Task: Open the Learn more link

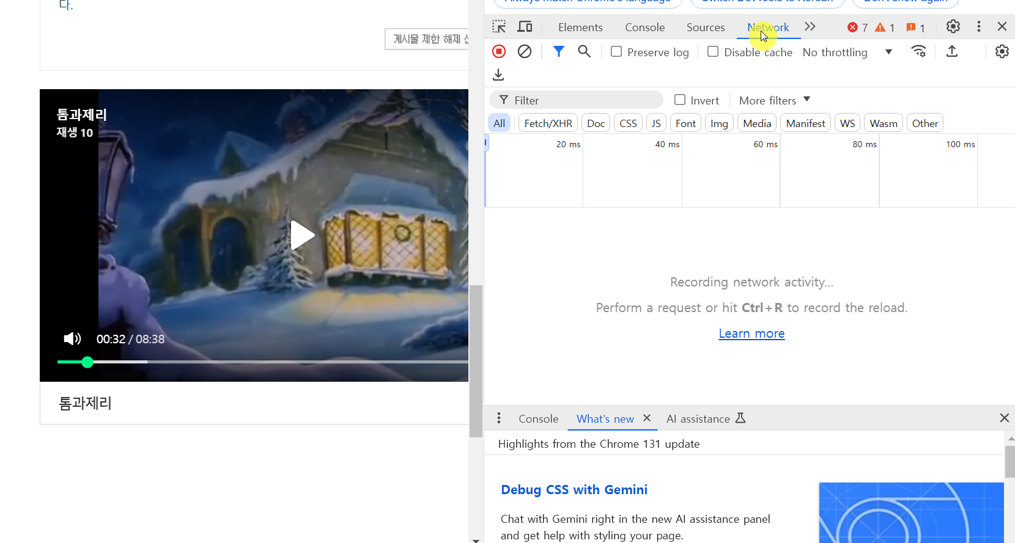Action: click(751, 333)
